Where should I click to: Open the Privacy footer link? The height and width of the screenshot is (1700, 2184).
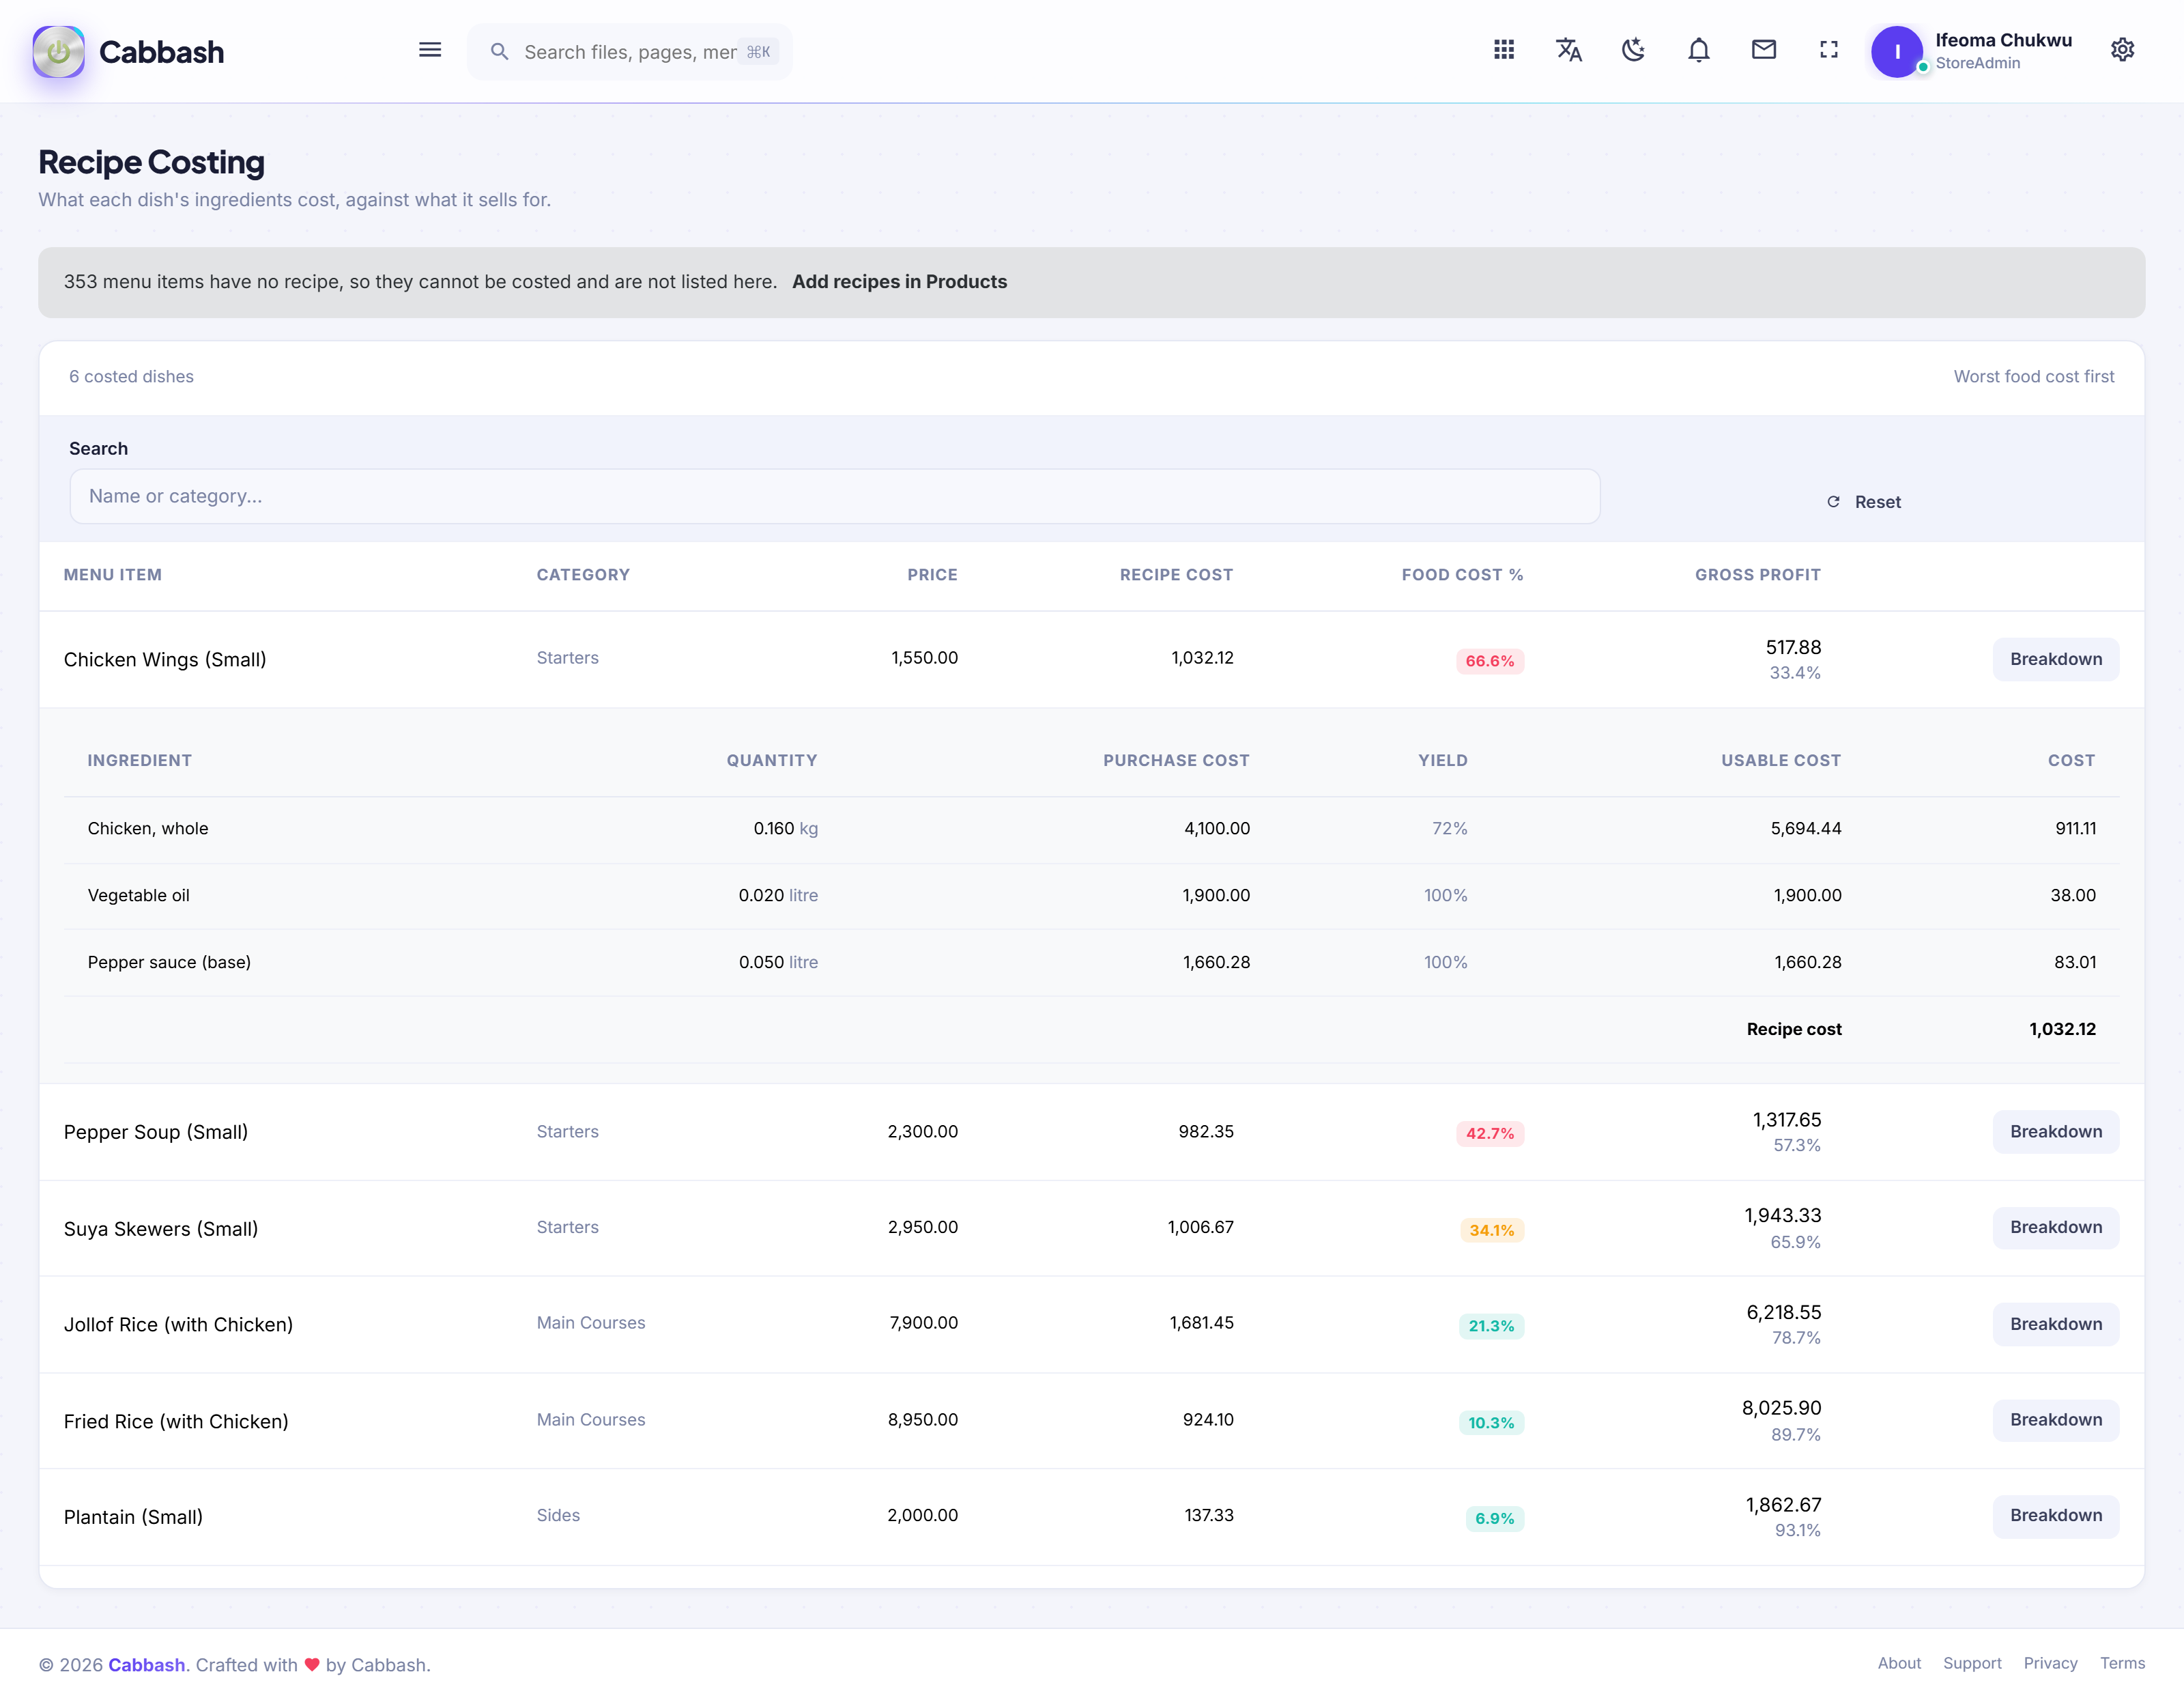[2050, 1664]
